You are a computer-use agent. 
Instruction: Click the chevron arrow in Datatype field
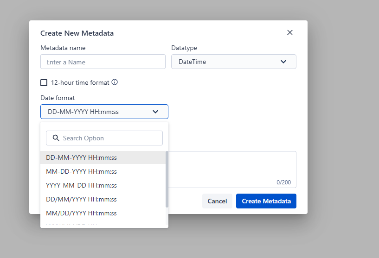point(283,62)
